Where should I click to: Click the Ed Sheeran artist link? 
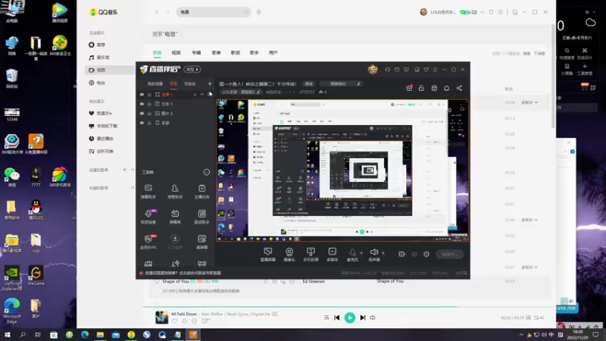314,281
